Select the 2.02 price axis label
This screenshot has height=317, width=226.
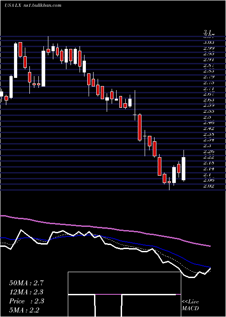209,186
